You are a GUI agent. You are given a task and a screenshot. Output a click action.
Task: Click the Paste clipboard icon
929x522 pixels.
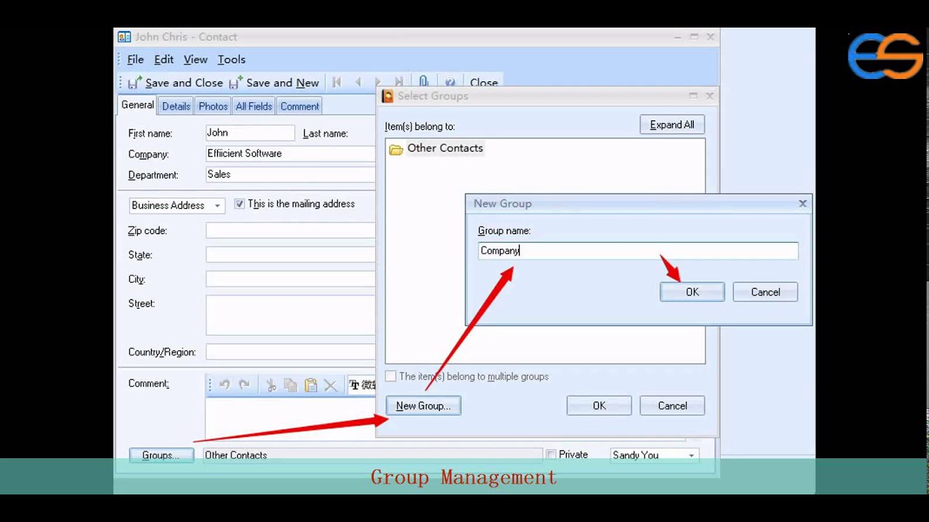311,385
